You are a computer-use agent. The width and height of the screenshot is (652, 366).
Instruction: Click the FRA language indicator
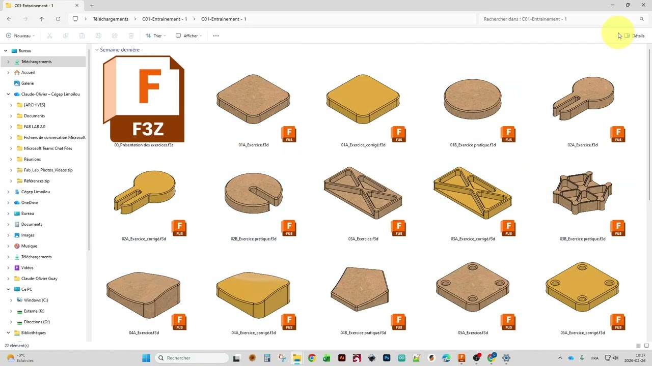pos(595,358)
